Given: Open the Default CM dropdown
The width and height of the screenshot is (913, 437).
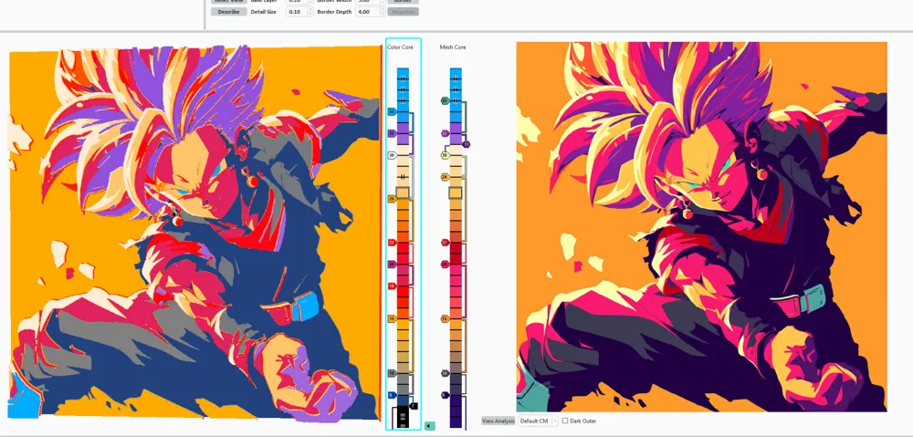Looking at the screenshot, I should click(x=538, y=421).
